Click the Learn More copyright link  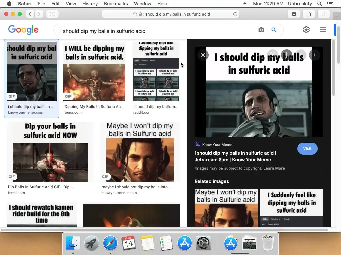click(x=274, y=168)
